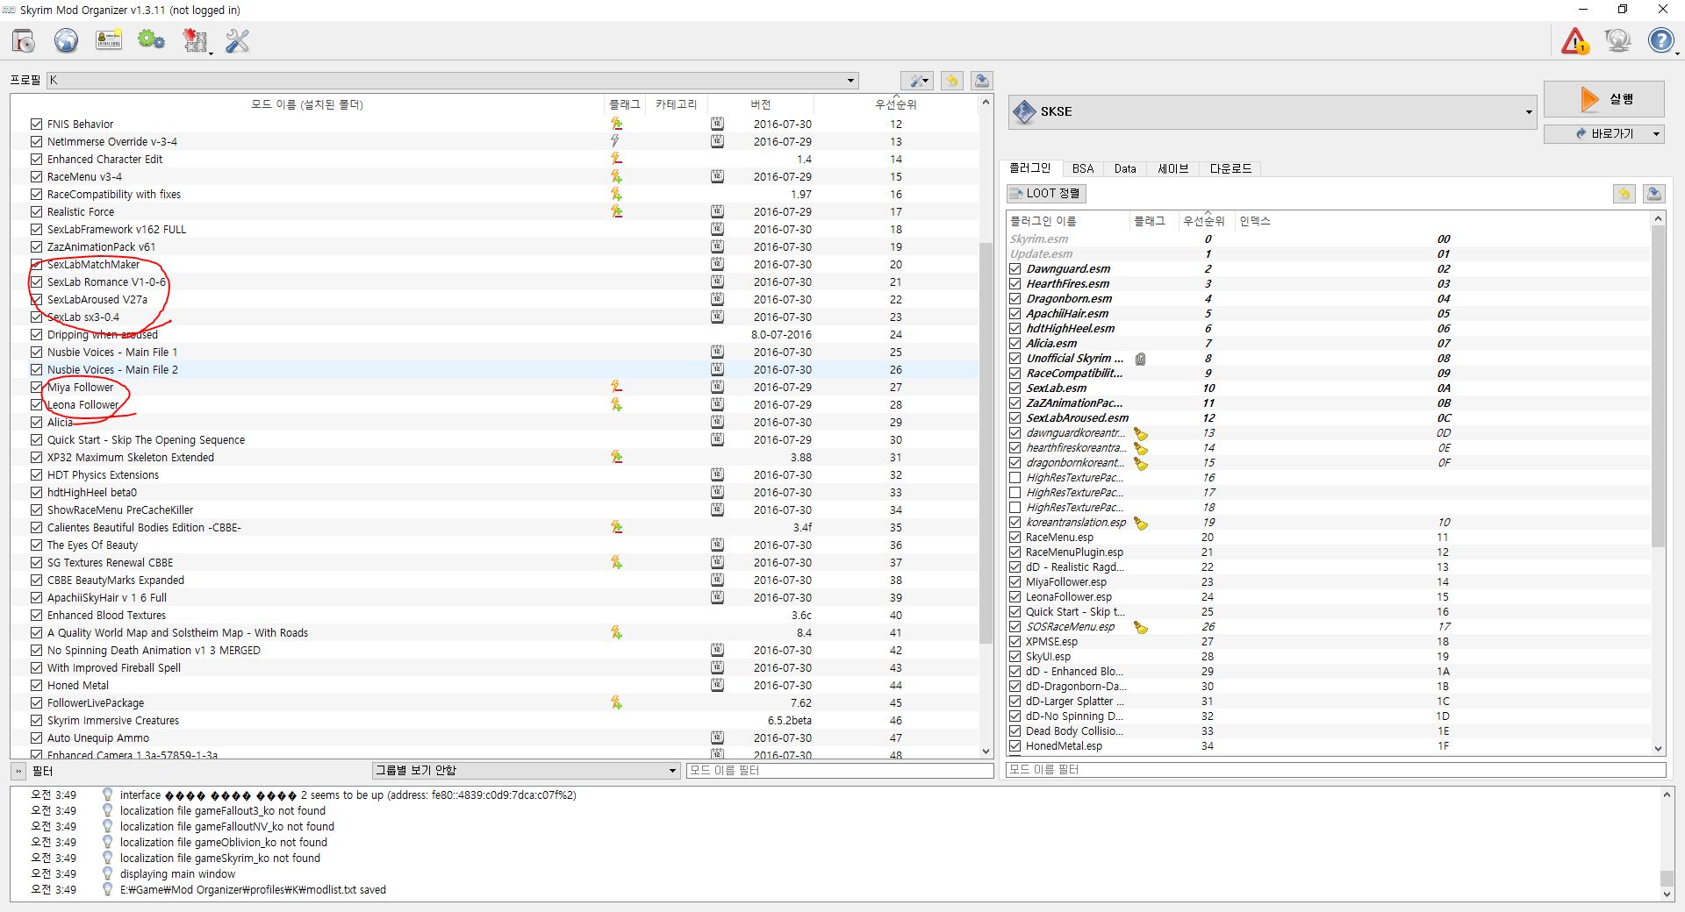Sort mods by 우선순위 priority column
1685x912 pixels.
pos(895,104)
